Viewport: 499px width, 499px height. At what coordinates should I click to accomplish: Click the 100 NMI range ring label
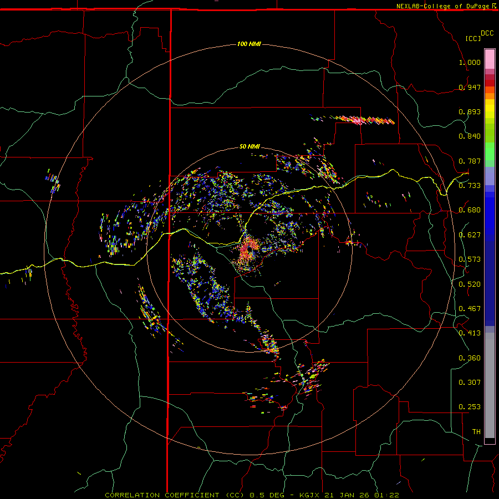tap(249, 44)
